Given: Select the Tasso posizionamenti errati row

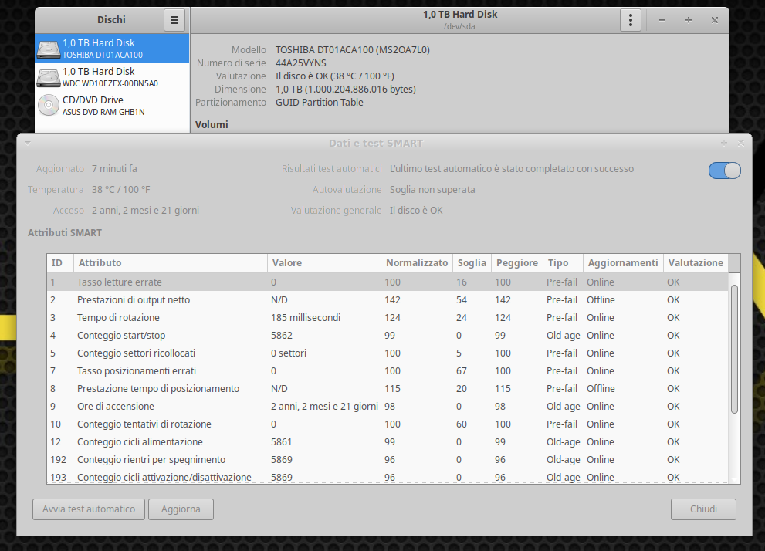Looking at the screenshot, I should point(388,371).
